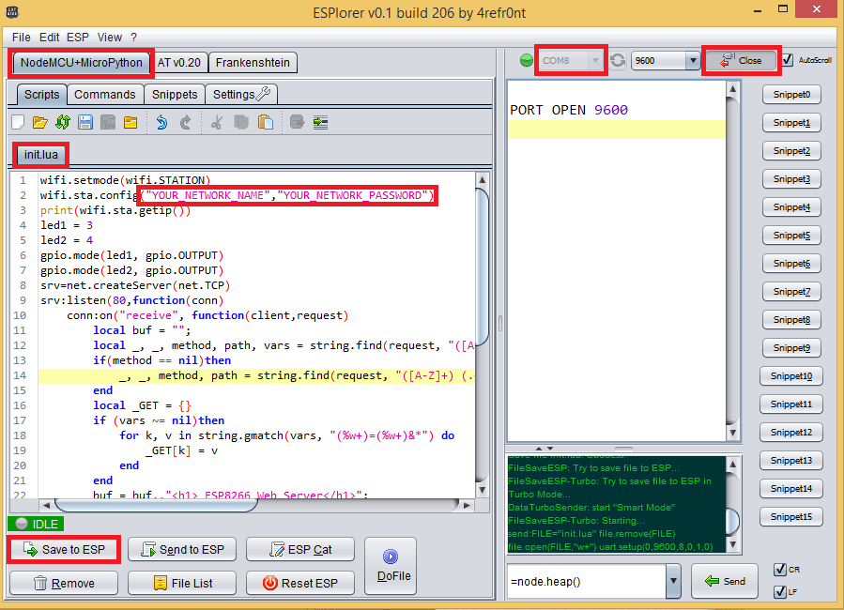Select the Undo icon

point(161,121)
